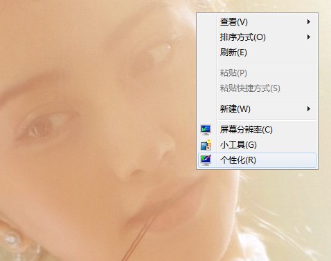Expand the submenu arrow next to 查看(V)
Image resolution: width=331 pixels, height=261 pixels.
pos(309,22)
